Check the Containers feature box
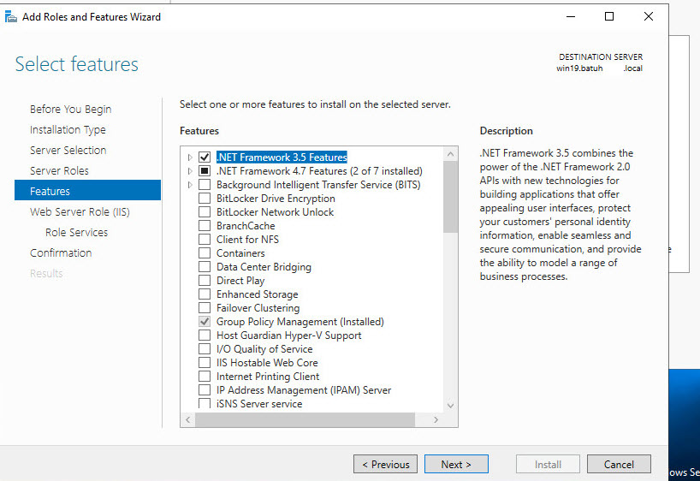 pos(204,253)
